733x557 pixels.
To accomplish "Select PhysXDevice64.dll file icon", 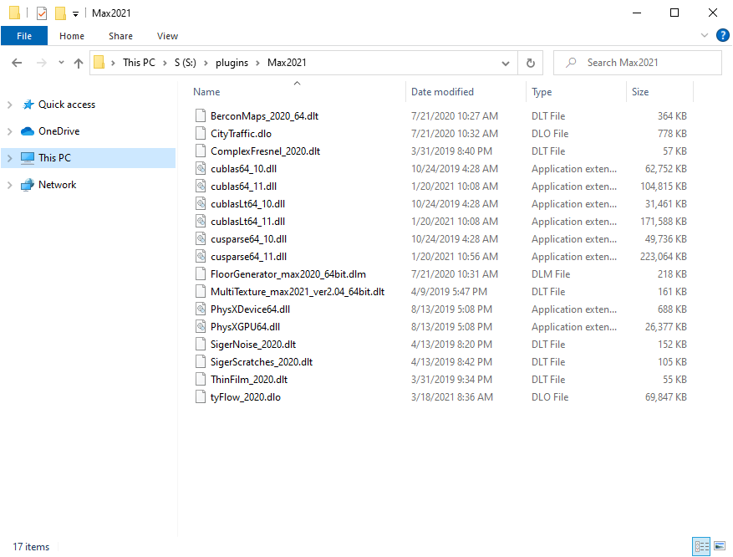I will click(201, 309).
